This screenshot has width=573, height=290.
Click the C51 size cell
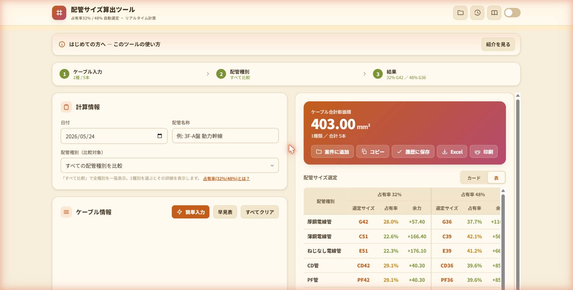click(x=363, y=237)
